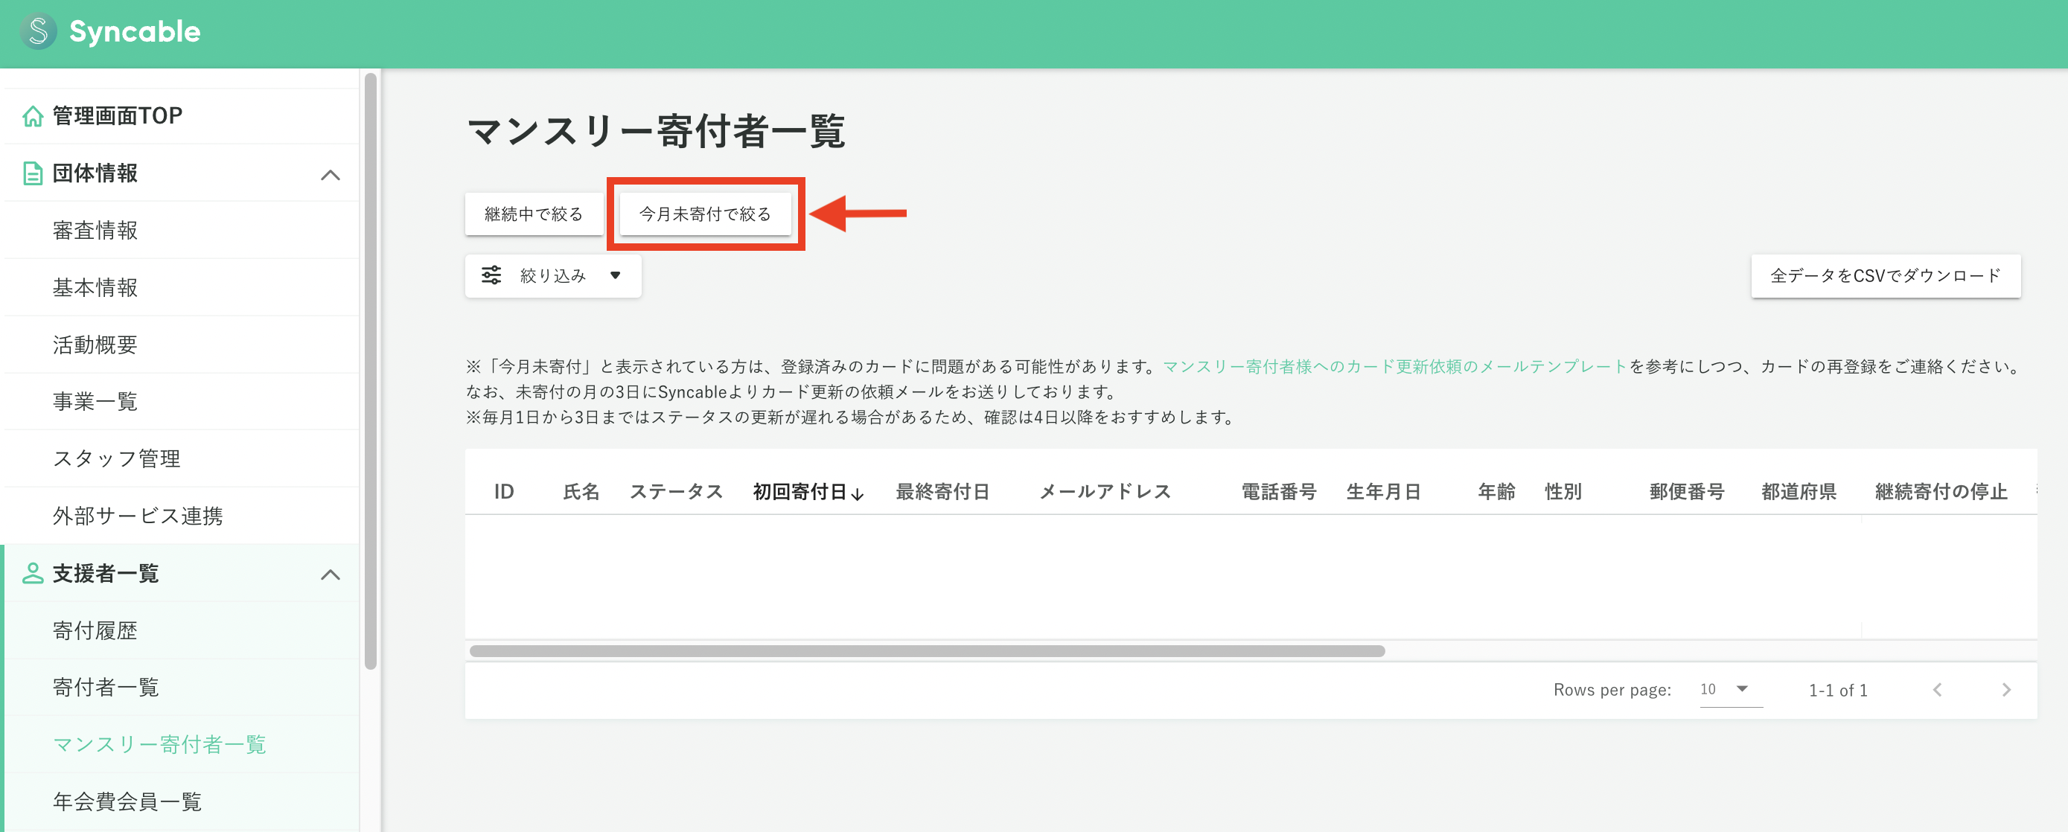Image resolution: width=2068 pixels, height=832 pixels.
Task: Select 年会費会員一覧 in the sidebar
Action: tap(126, 801)
